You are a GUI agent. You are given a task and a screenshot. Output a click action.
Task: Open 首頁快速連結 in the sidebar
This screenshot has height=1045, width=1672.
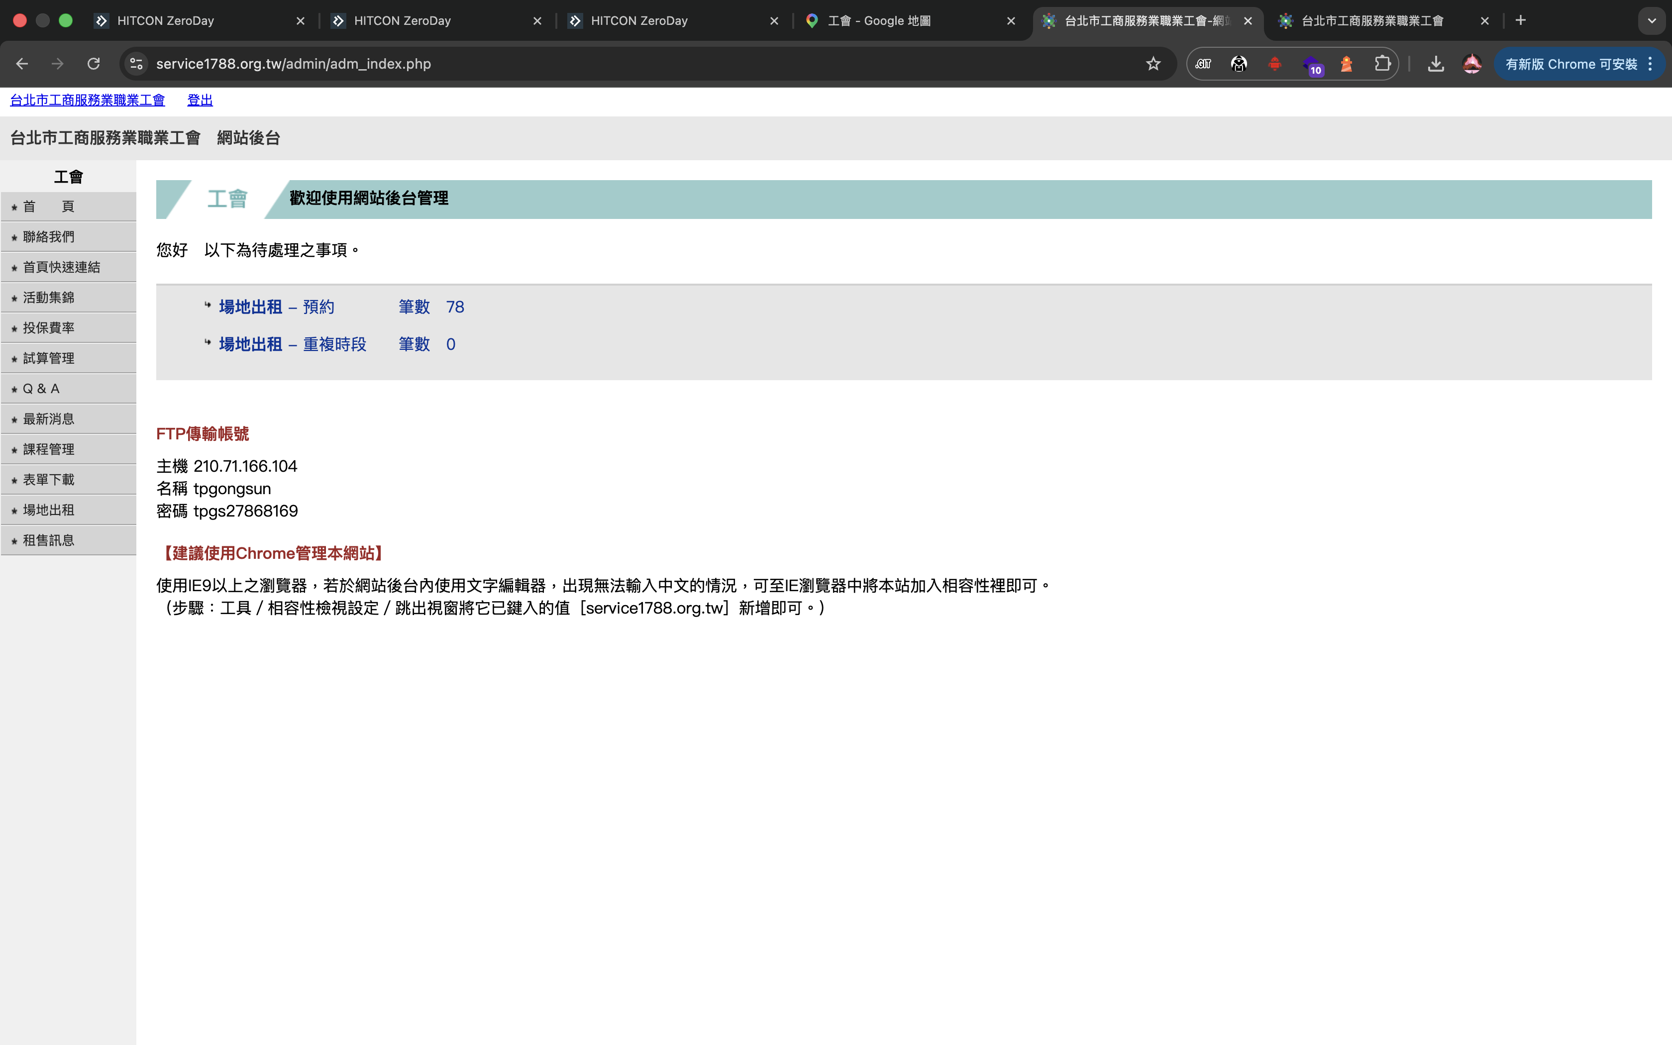(x=68, y=268)
